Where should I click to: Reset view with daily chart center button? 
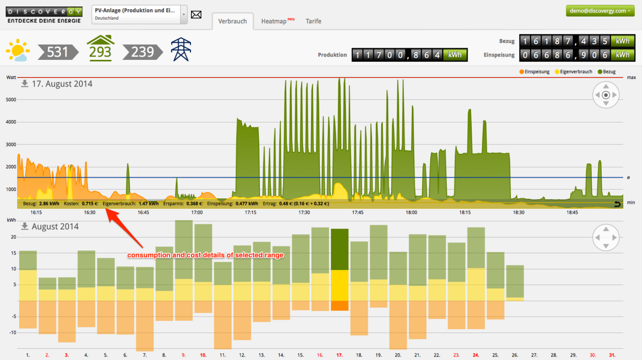(606, 95)
